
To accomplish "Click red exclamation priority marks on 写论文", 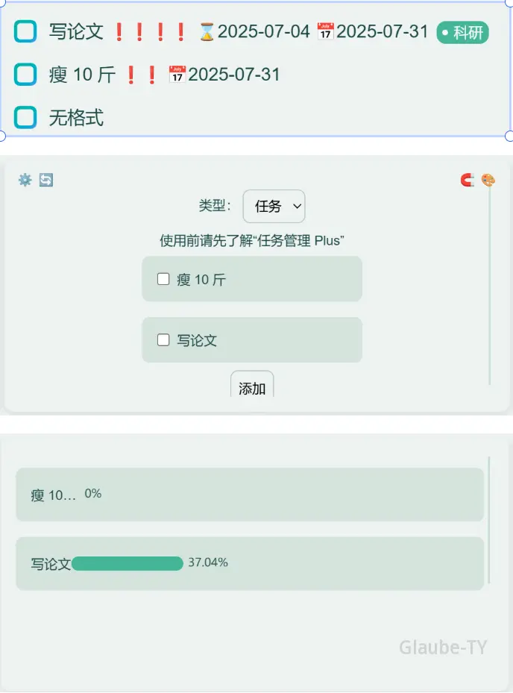I will [150, 32].
